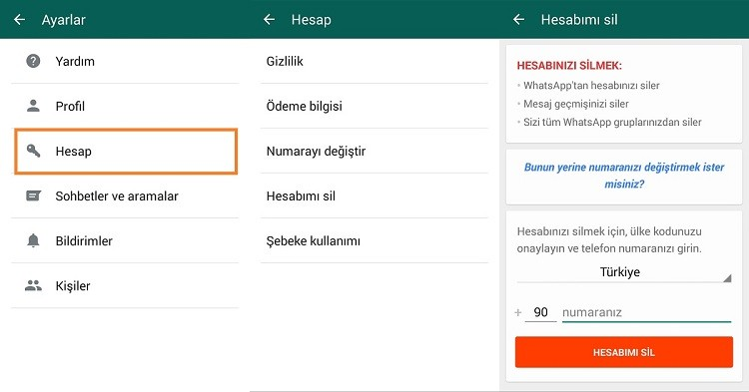Click the chat icon for Sohbetler ve aramalar
Image resolution: width=749 pixels, height=392 pixels.
33,196
